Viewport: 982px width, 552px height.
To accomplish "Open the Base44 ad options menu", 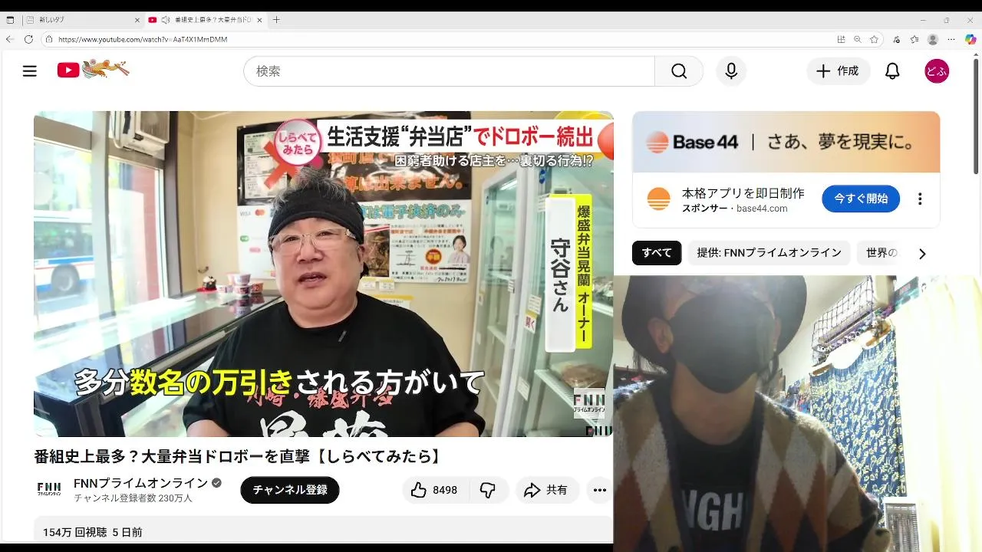I will point(920,199).
